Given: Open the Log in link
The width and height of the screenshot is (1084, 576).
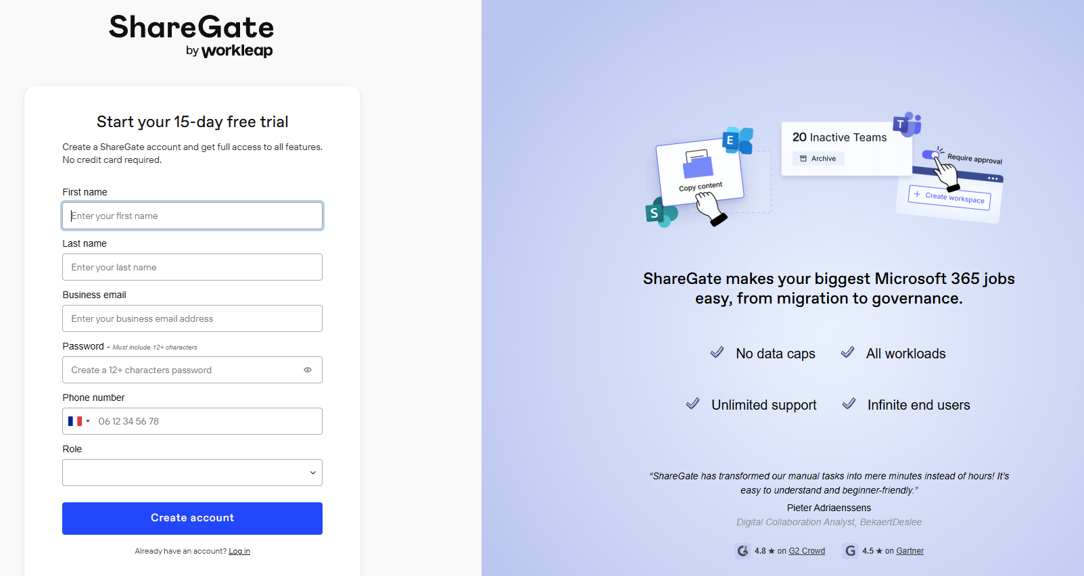Looking at the screenshot, I should pos(239,550).
